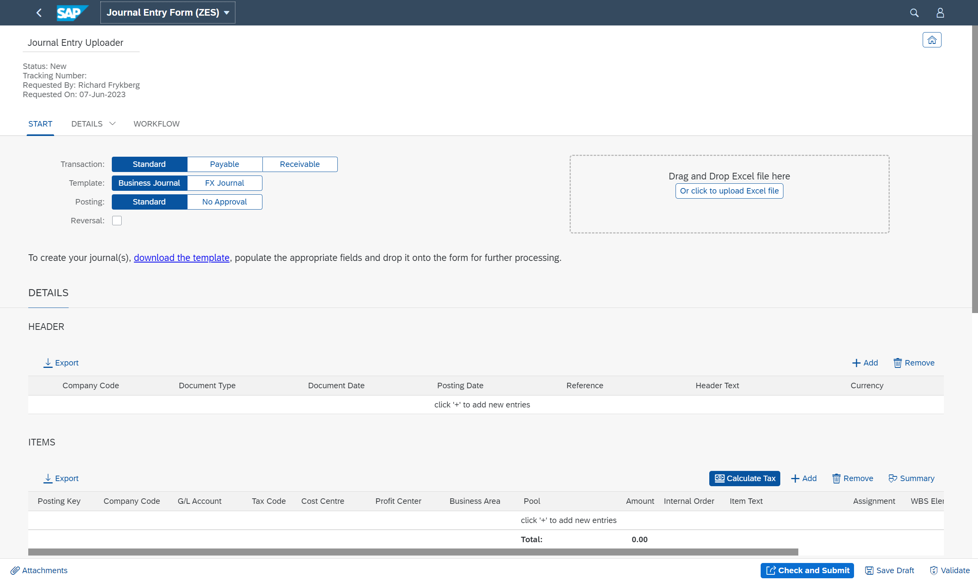Click the home icon near top right

[x=932, y=40]
